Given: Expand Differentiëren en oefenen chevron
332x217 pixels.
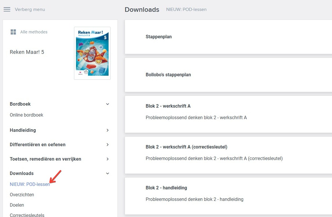Looking at the screenshot, I should (107, 145).
